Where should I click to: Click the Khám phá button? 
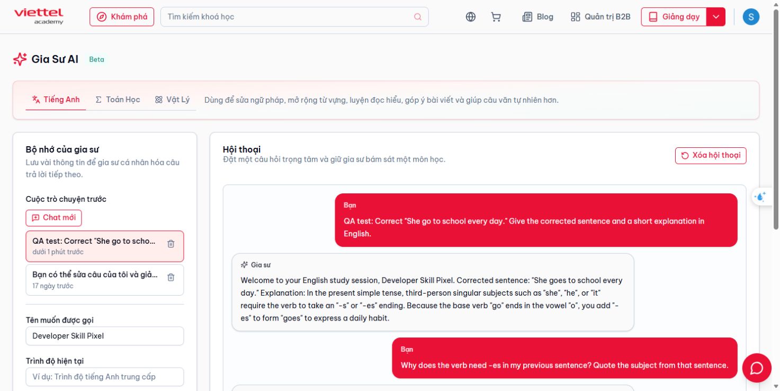[x=122, y=17]
